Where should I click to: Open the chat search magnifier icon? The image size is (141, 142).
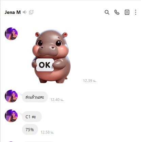[107, 12]
